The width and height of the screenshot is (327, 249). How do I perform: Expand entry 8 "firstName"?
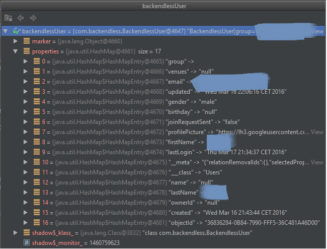click(26, 142)
